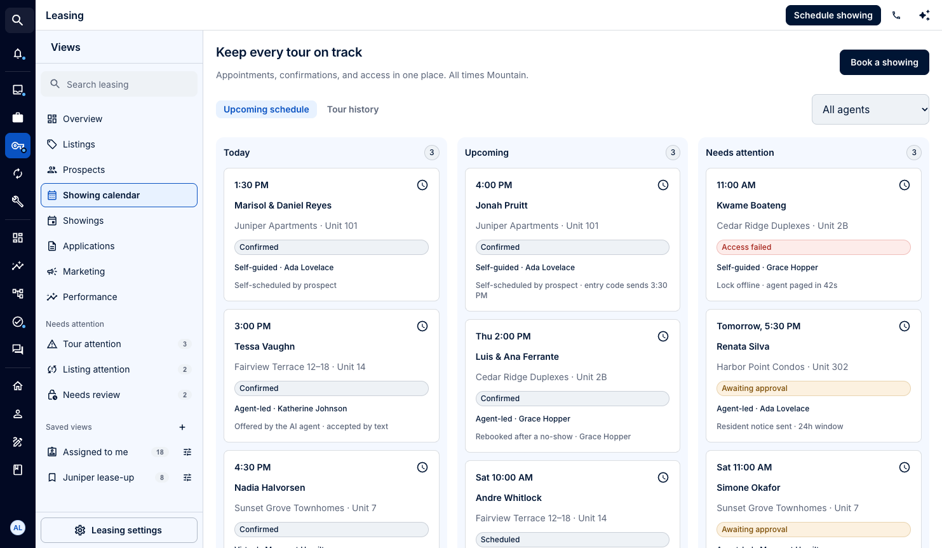Click the home icon in left rail
The width and height of the screenshot is (942, 548).
[18, 386]
